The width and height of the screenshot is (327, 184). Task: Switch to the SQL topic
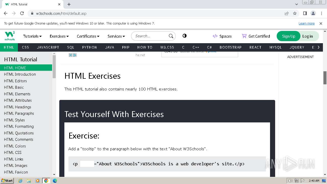click(71, 47)
